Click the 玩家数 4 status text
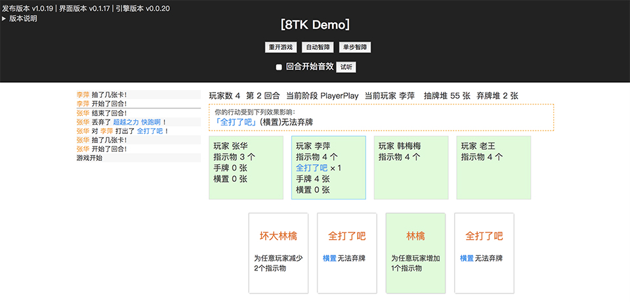The height and width of the screenshot is (302, 630). point(224,96)
